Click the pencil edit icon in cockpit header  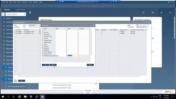tap(161, 12)
